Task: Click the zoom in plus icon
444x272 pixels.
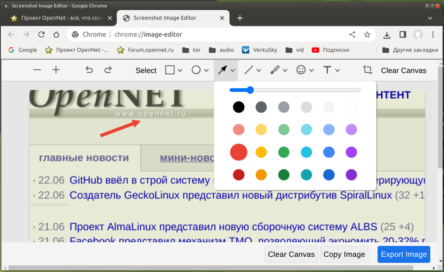Action: [56, 70]
